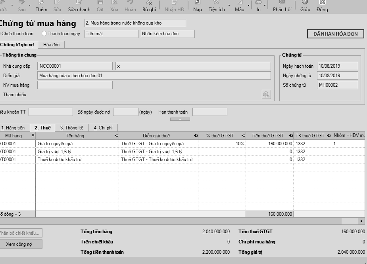This screenshot has width=367, height=264.
Task: Select the Thanh toán ngay radio option
Action: 44,34
